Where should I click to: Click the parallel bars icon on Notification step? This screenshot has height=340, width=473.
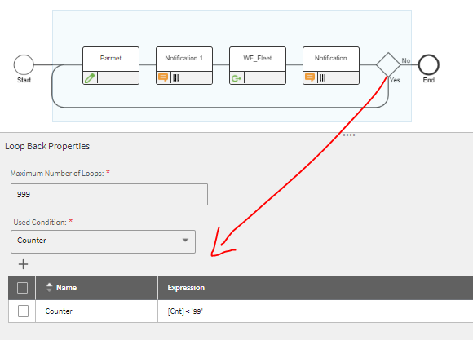(x=323, y=77)
